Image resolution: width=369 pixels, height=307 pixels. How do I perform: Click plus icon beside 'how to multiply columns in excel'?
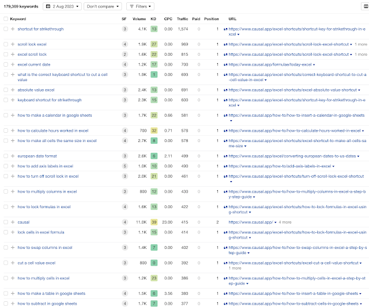click(x=13, y=191)
